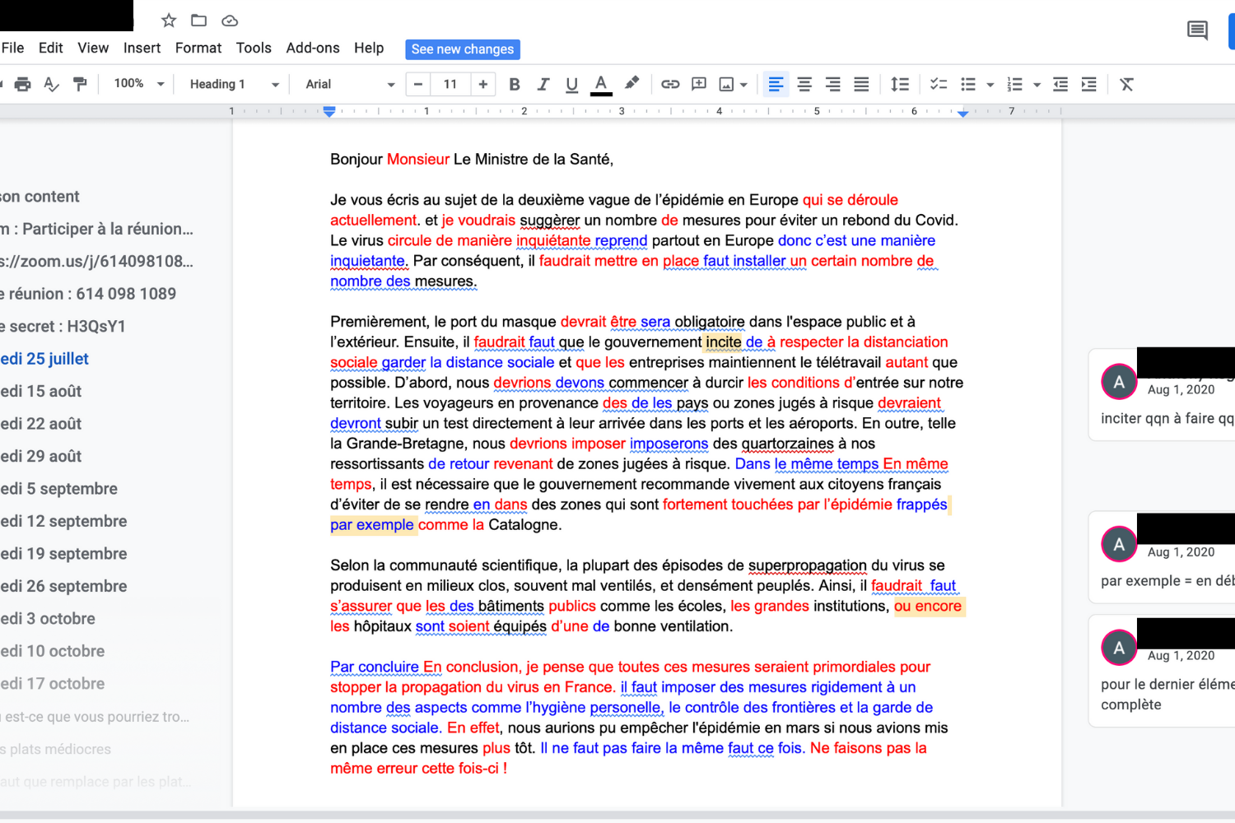Open the View menu

pyautogui.click(x=93, y=48)
